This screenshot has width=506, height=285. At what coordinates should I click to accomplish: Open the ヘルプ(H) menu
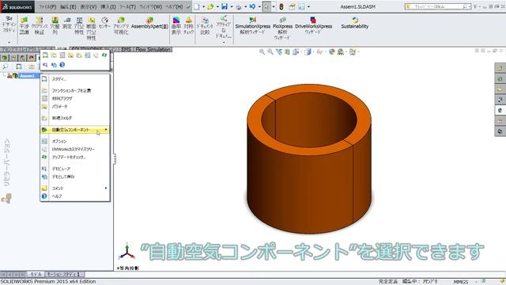point(174,6)
